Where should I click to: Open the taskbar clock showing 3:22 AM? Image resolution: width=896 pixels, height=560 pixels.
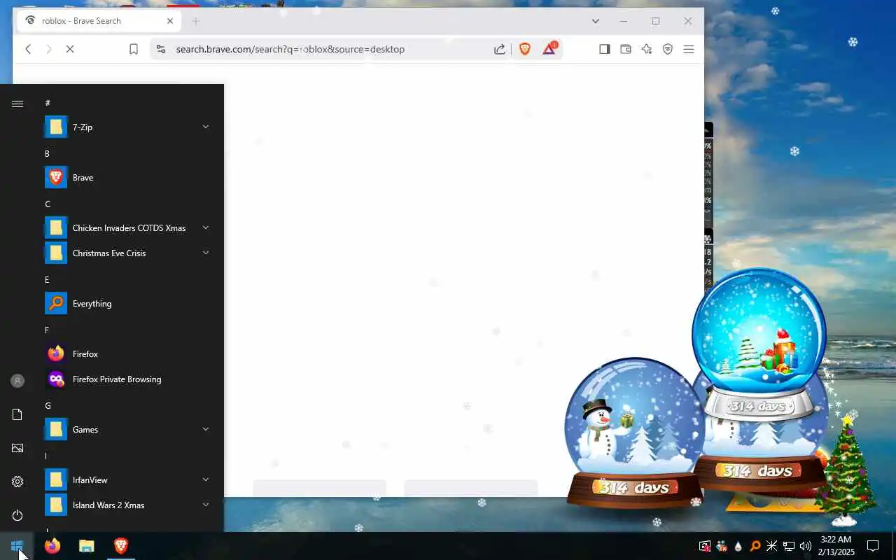click(x=836, y=546)
